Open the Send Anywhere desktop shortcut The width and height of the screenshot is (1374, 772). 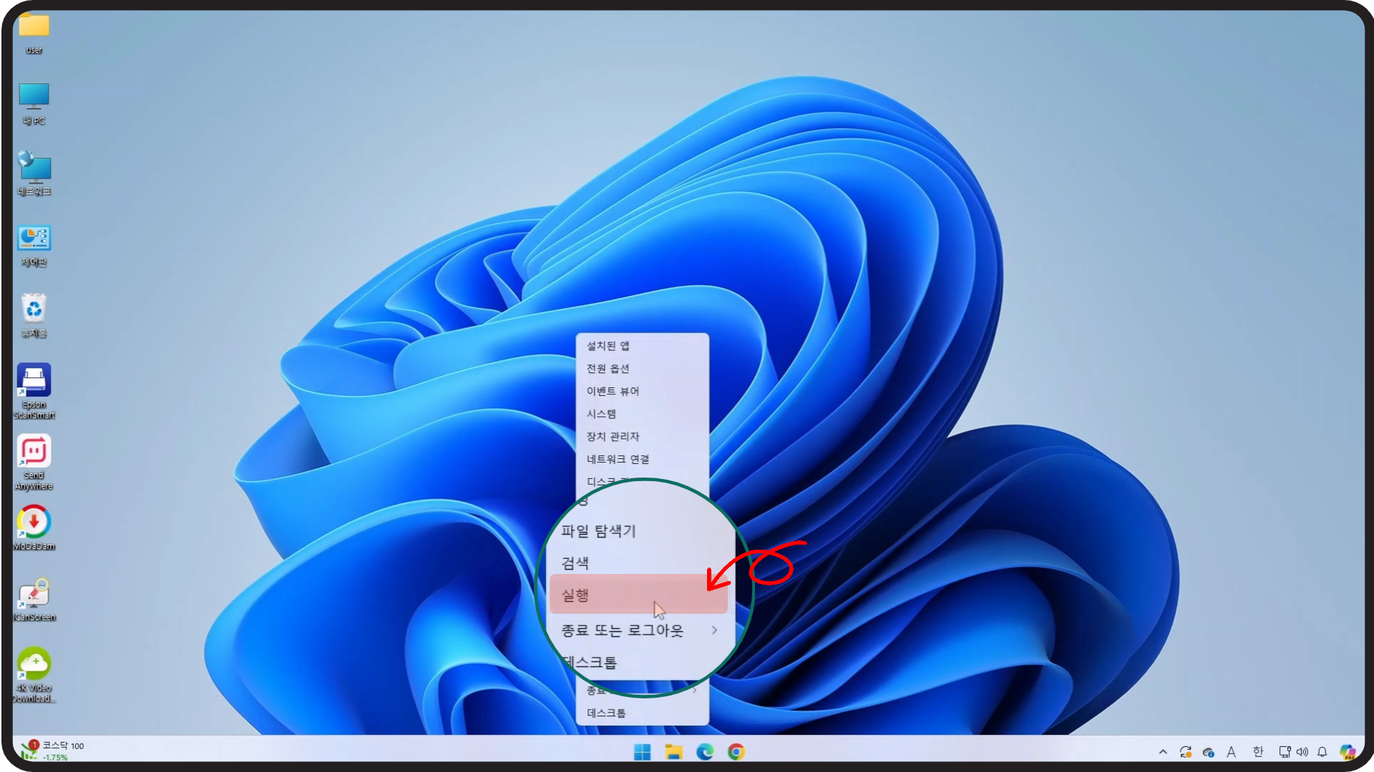pos(34,452)
